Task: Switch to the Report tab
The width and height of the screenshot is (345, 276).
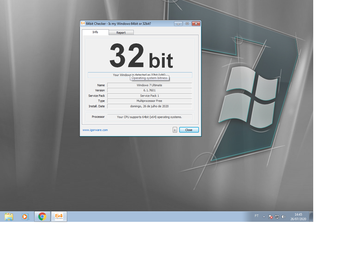Action: (121, 33)
